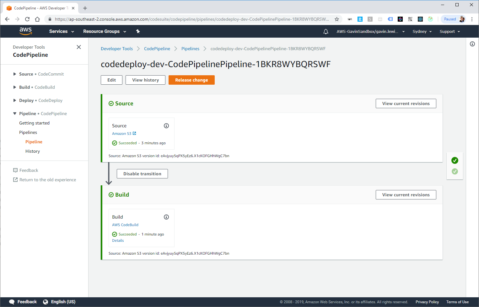Open Resource Groups dropdown
479x307 pixels.
[x=105, y=31]
